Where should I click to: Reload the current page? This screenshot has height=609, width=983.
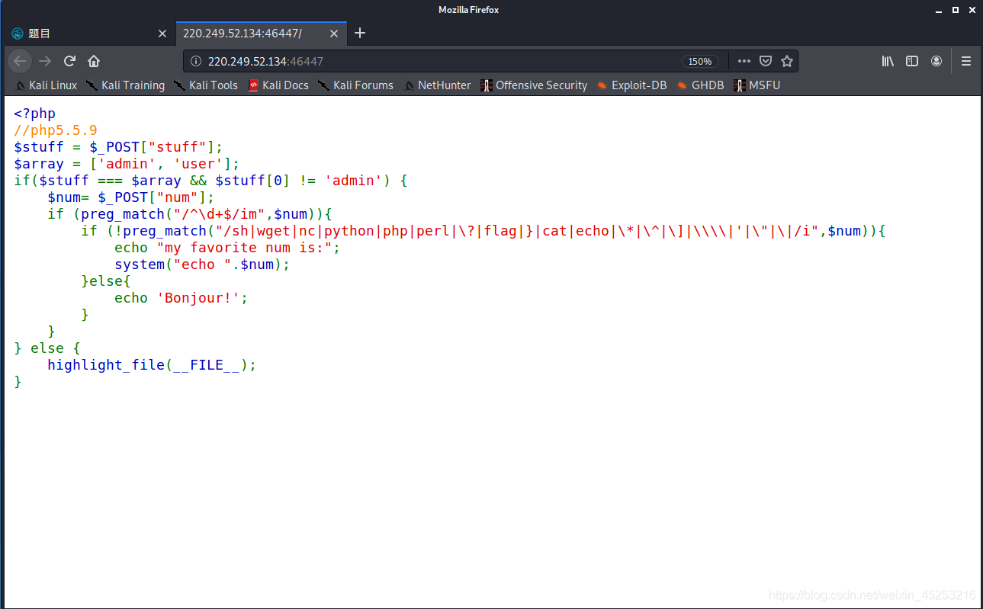69,61
